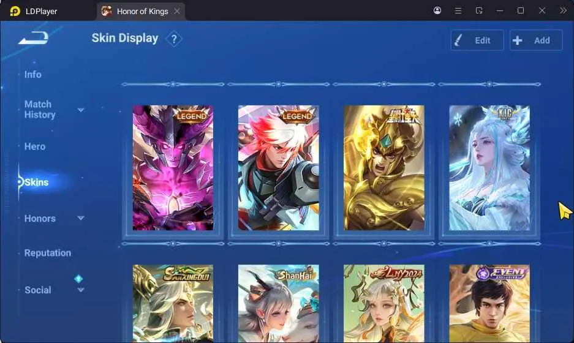Select the LNY2024 skin card
This screenshot has width=574, height=343.
coord(383,303)
